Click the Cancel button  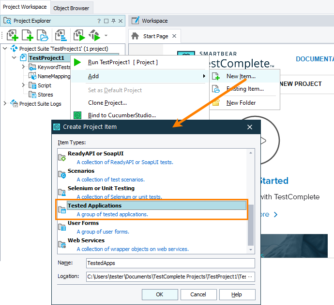pyautogui.click(x=198, y=294)
